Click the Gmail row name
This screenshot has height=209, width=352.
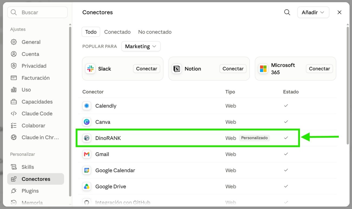(x=102, y=154)
